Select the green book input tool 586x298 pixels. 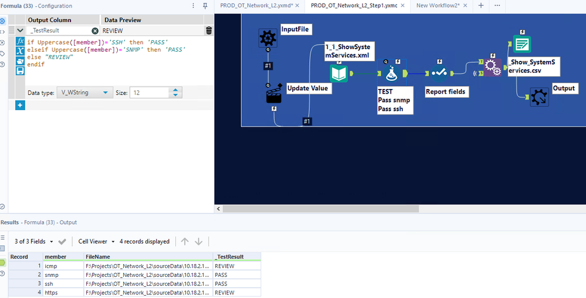[x=338, y=73]
